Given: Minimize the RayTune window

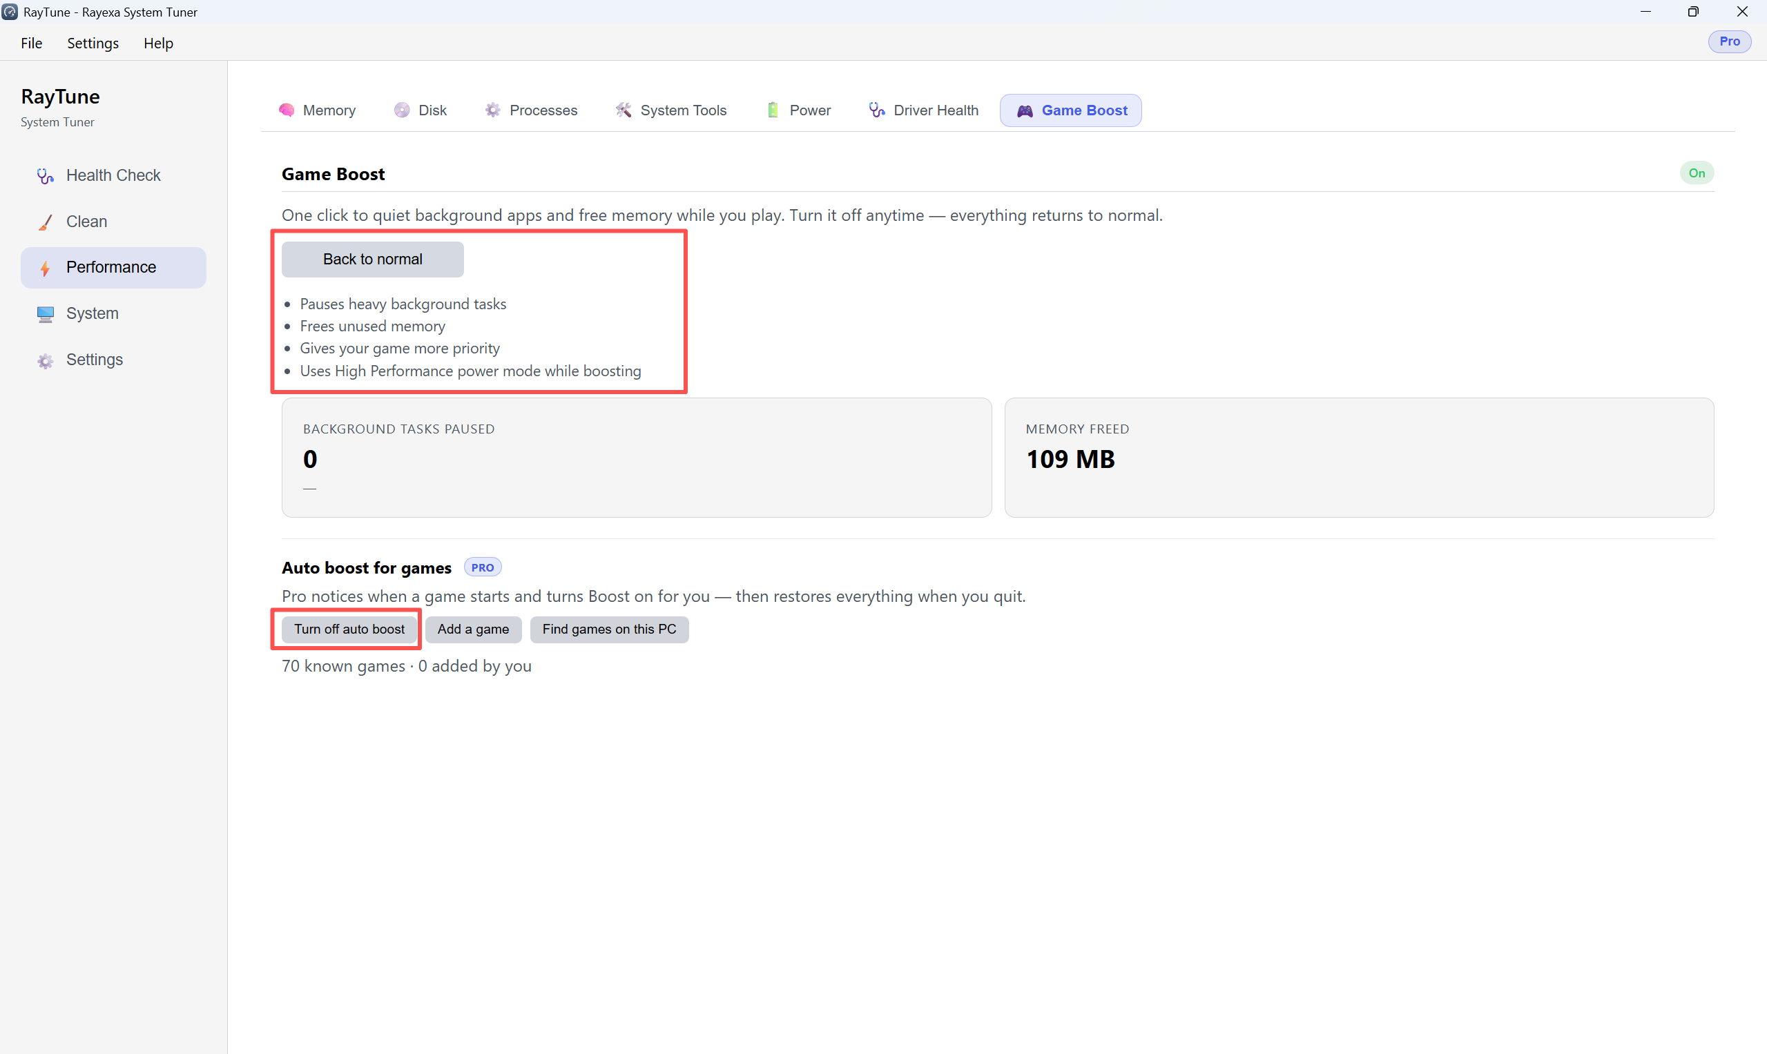Looking at the screenshot, I should coord(1645,12).
